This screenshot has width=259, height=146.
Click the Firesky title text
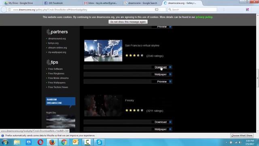(129, 100)
